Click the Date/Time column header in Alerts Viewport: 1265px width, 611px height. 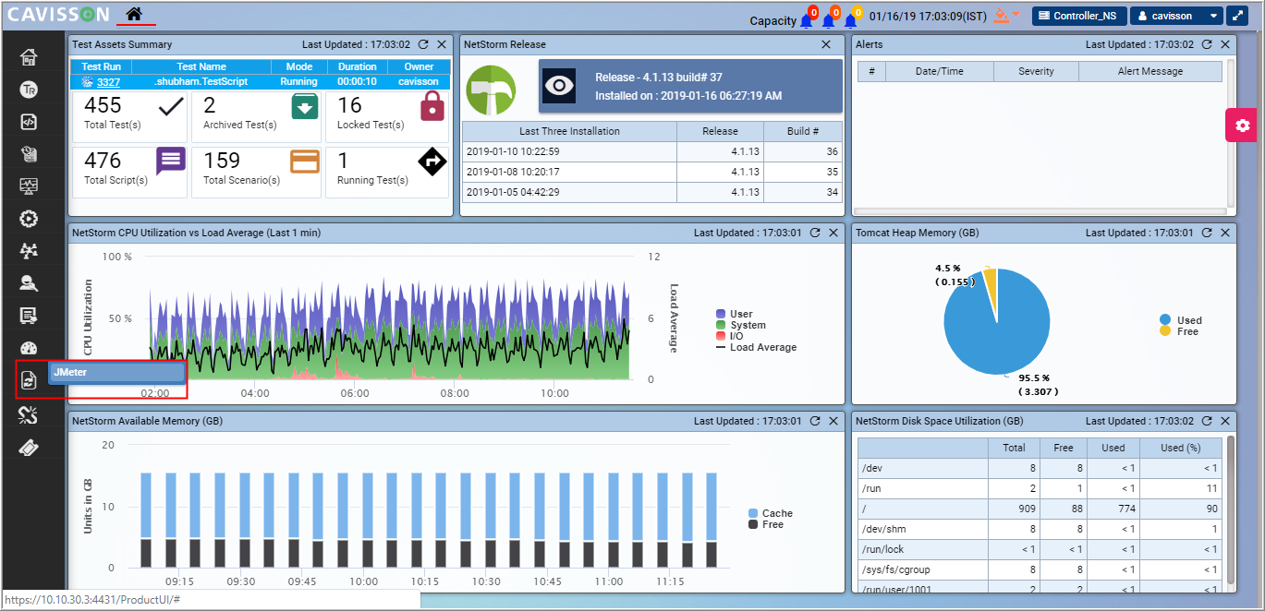coord(940,71)
